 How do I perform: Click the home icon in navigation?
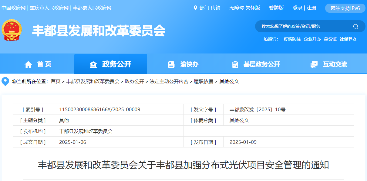click(28, 64)
